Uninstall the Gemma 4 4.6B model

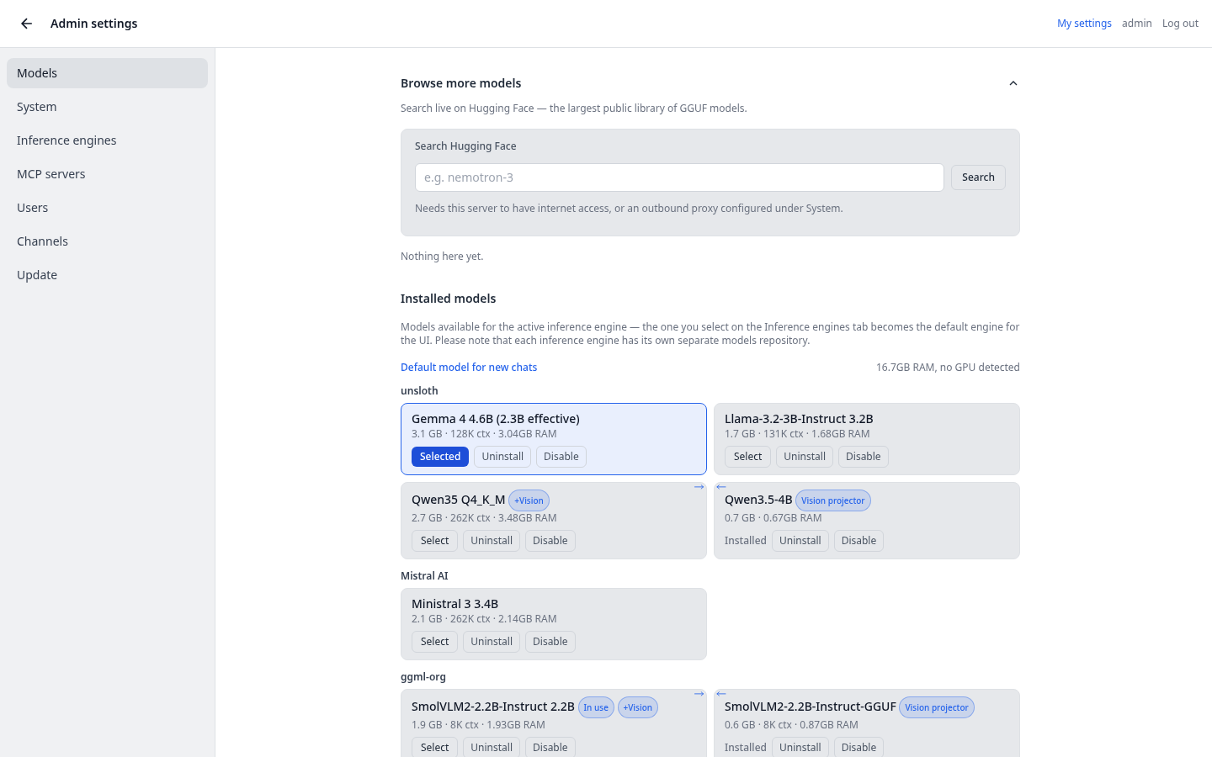pyautogui.click(x=502, y=457)
